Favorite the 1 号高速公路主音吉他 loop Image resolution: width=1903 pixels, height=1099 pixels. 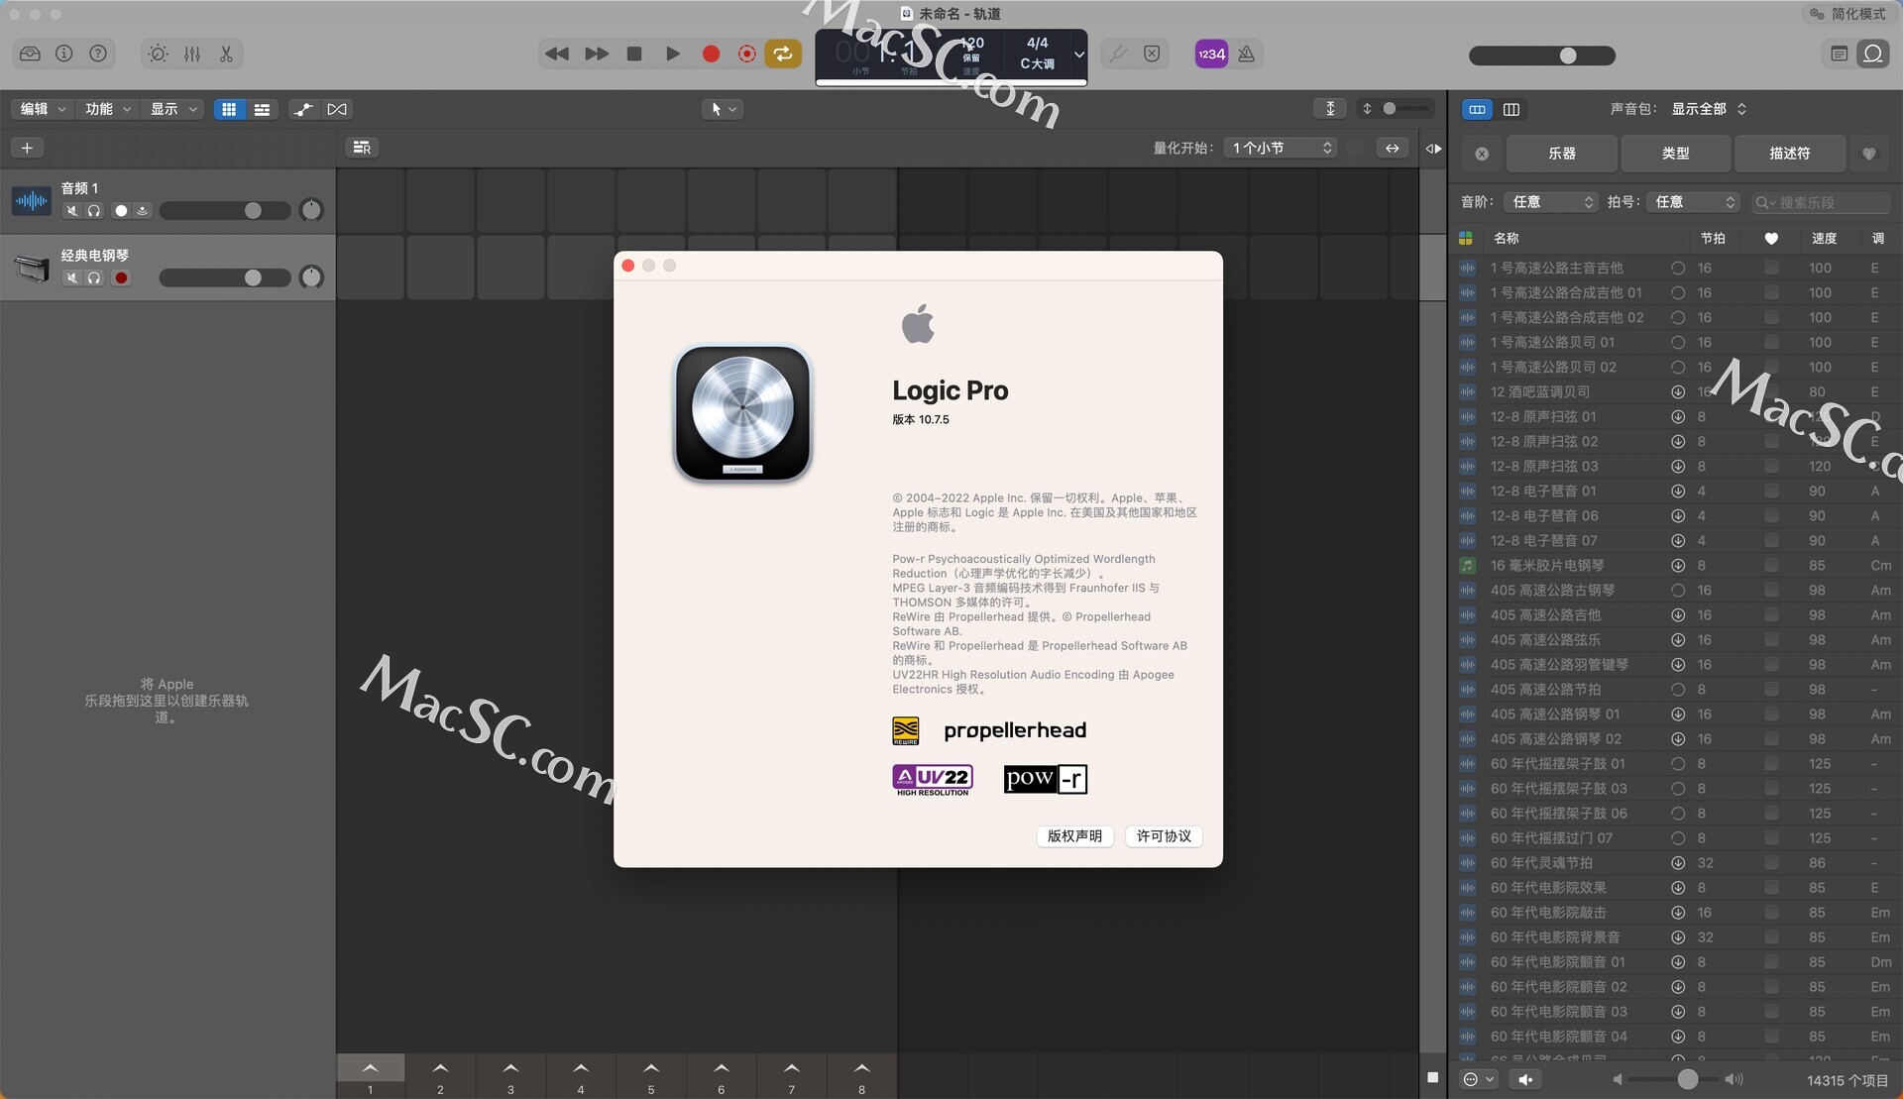click(x=1771, y=268)
